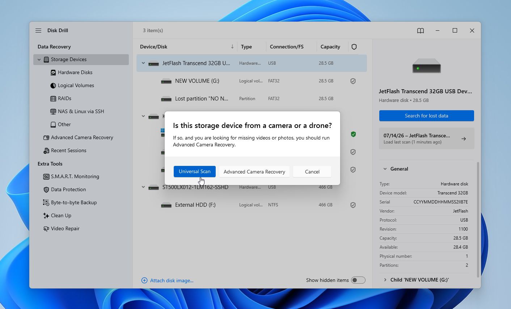
Task: Click the Video Repair label
Action: pos(65,228)
